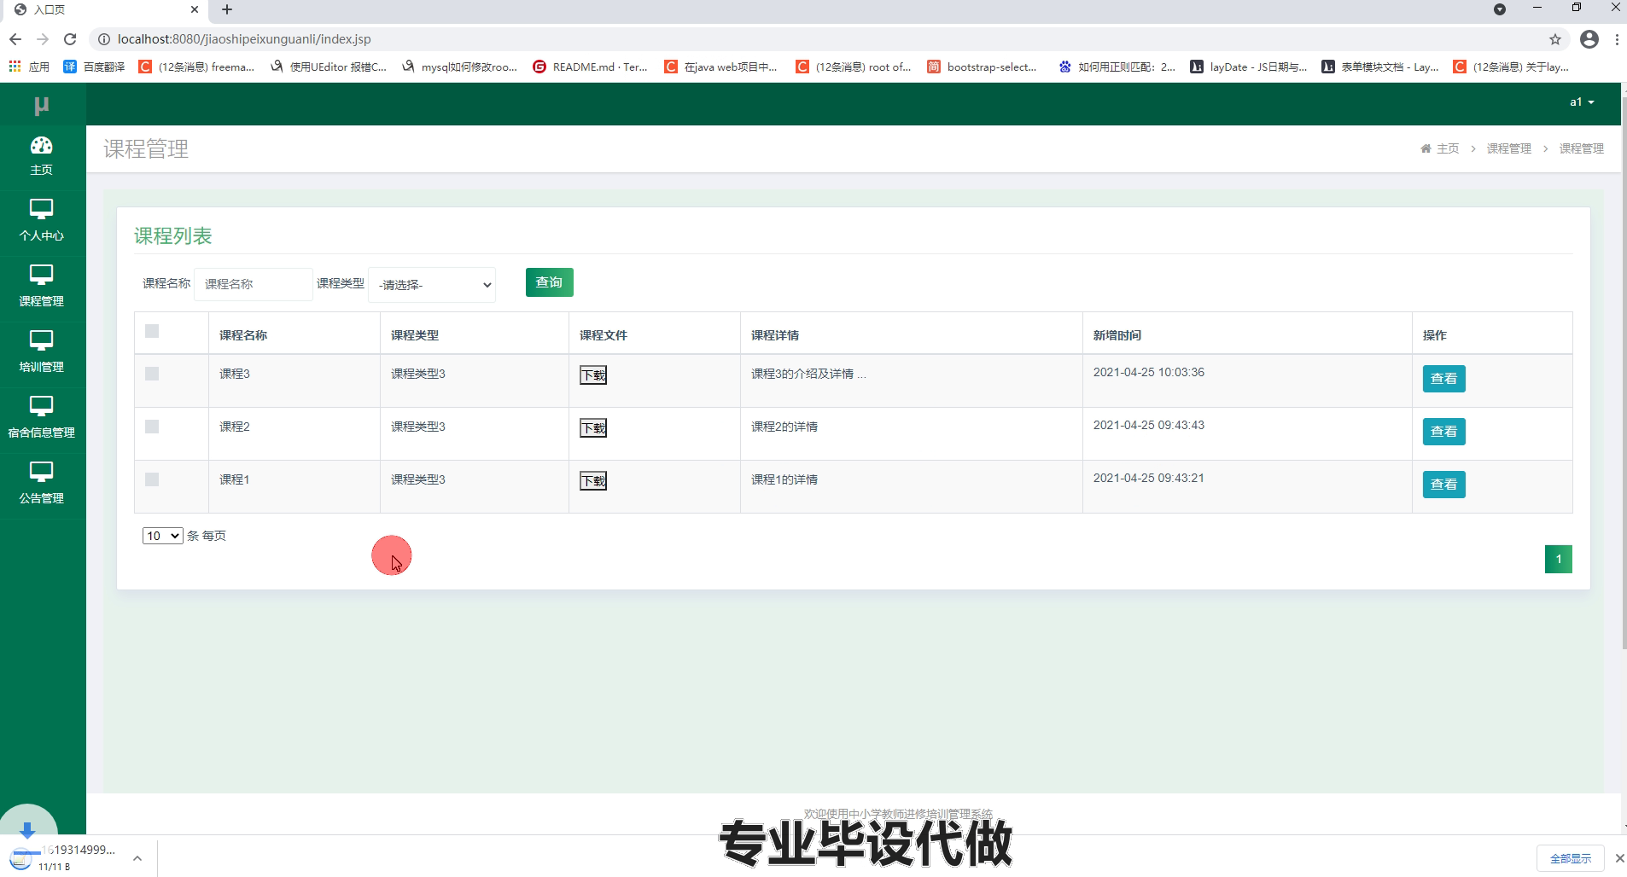Screen dimensions: 1627x877
Task: Open 课程管理 monitor icon in sidebar
Action: (41, 275)
